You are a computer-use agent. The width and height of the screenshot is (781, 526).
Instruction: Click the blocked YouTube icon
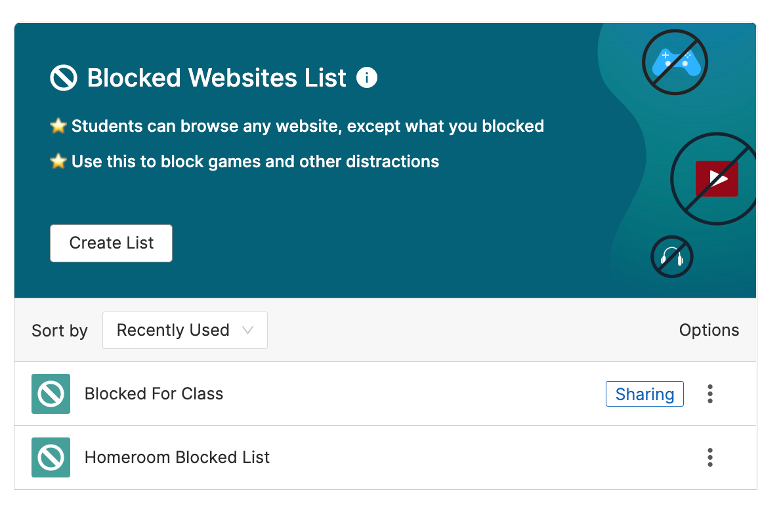pyautogui.click(x=717, y=177)
